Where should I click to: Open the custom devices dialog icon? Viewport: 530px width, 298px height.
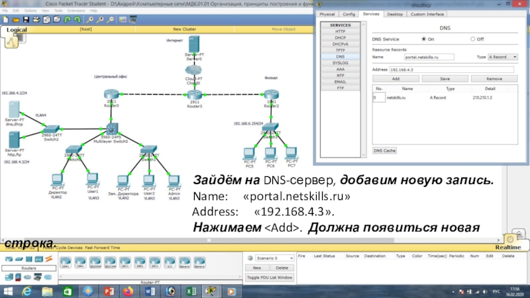(133, 20)
